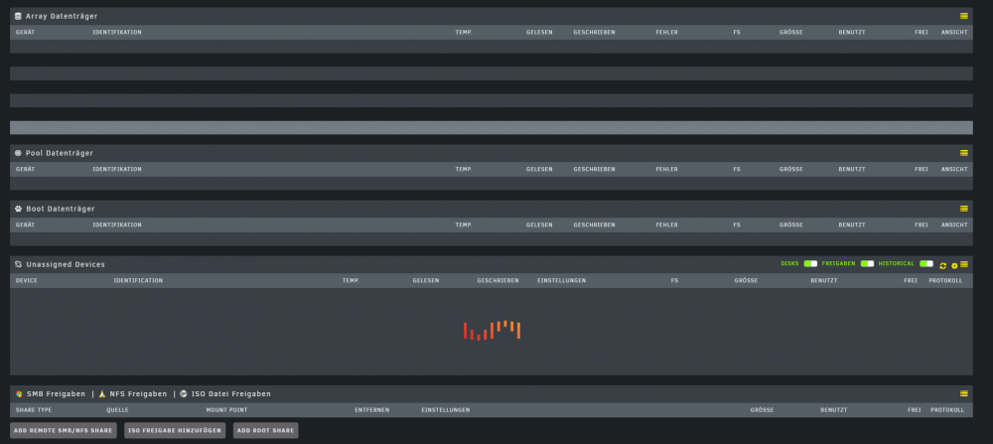
Task: Toggle the Historical devices switch
Action: pos(926,263)
